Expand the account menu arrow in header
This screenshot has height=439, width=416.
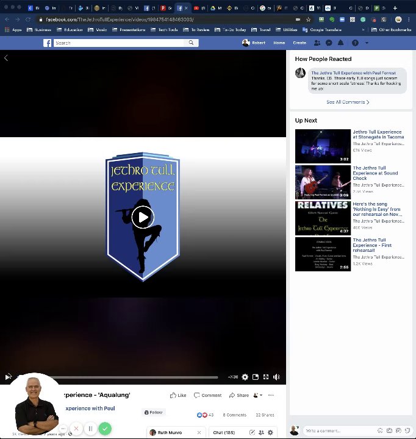coord(367,43)
